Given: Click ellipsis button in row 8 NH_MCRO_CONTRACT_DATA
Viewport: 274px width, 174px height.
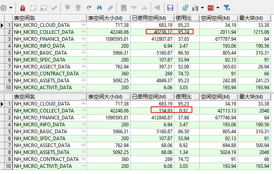Looking at the screenshot, I should pyautogui.click(x=84, y=73).
